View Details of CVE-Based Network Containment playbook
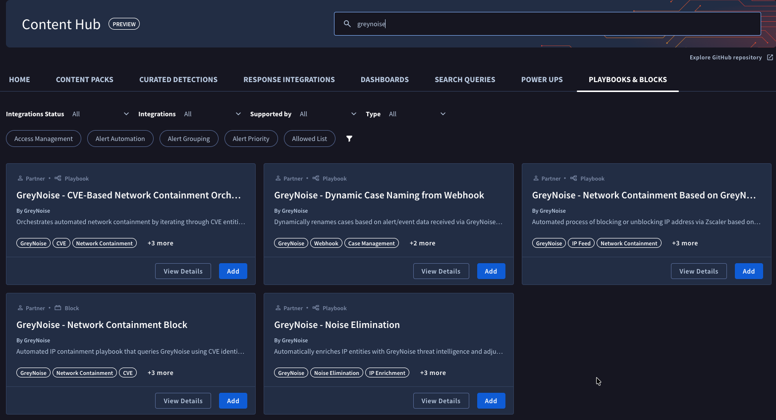Screen dimensions: 776x420 (x=183, y=271)
